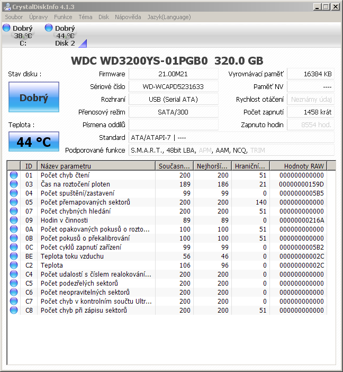Click status orb of row BE Teplota toku vzduchu
Image resolution: width=343 pixels, height=372 pixels.
tap(14, 256)
